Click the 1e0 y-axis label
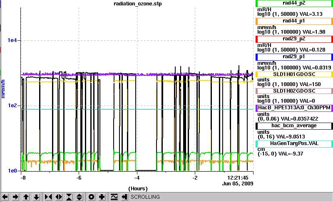 pyautogui.click(x=12, y=171)
